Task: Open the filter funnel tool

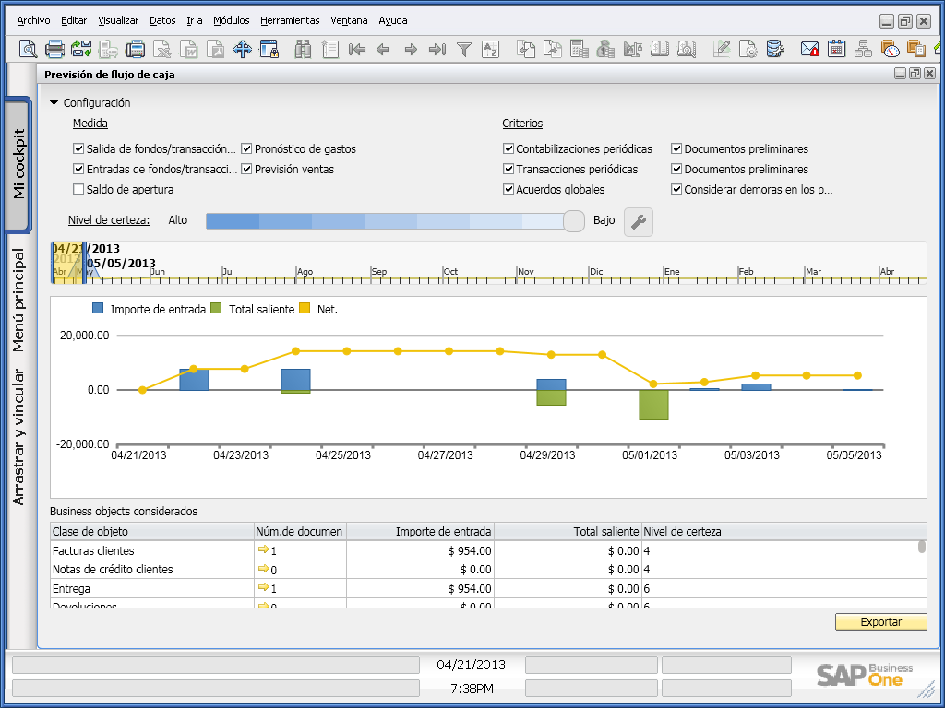Action: [x=463, y=49]
